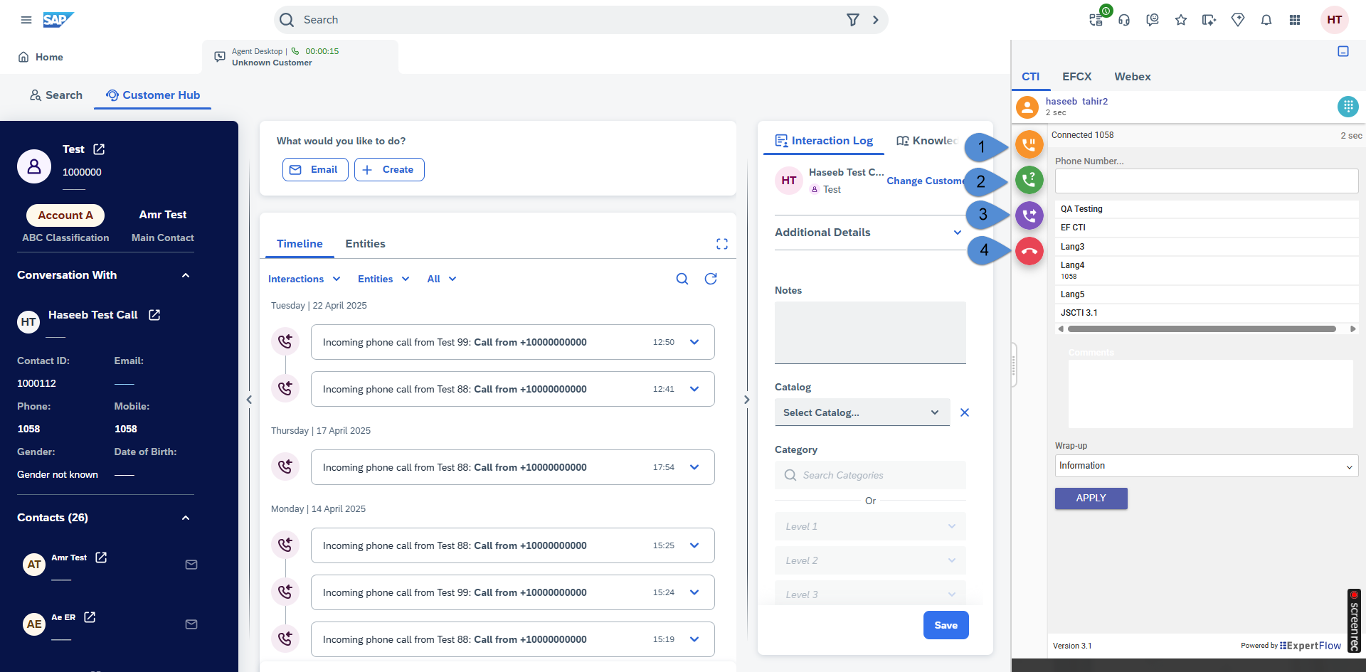1366x672 pixels.
Task: Expand timeline to full screen
Action: 721,244
